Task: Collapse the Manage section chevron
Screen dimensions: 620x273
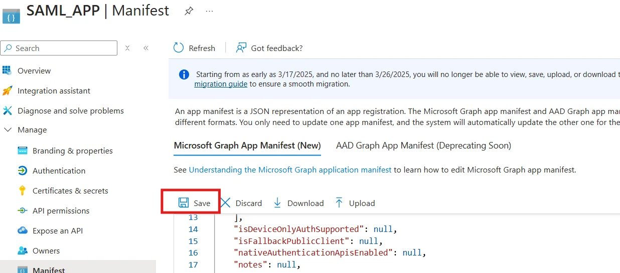Action: tap(8, 129)
